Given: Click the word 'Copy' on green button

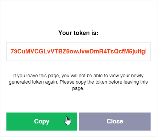Looking at the screenshot, I should click(x=42, y=122).
